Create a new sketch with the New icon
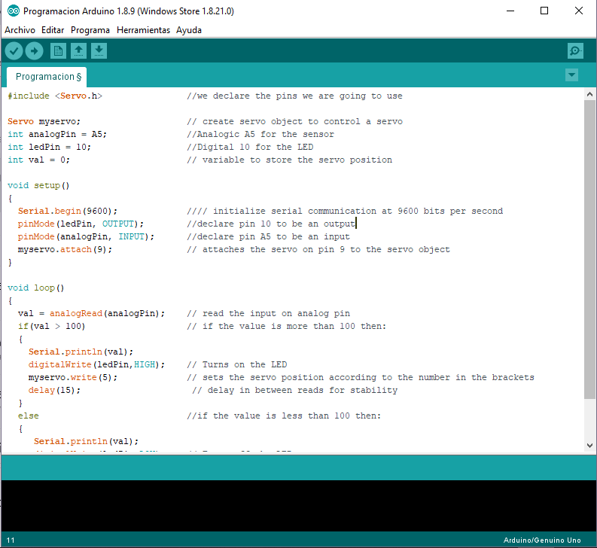597x548 pixels. [x=58, y=50]
